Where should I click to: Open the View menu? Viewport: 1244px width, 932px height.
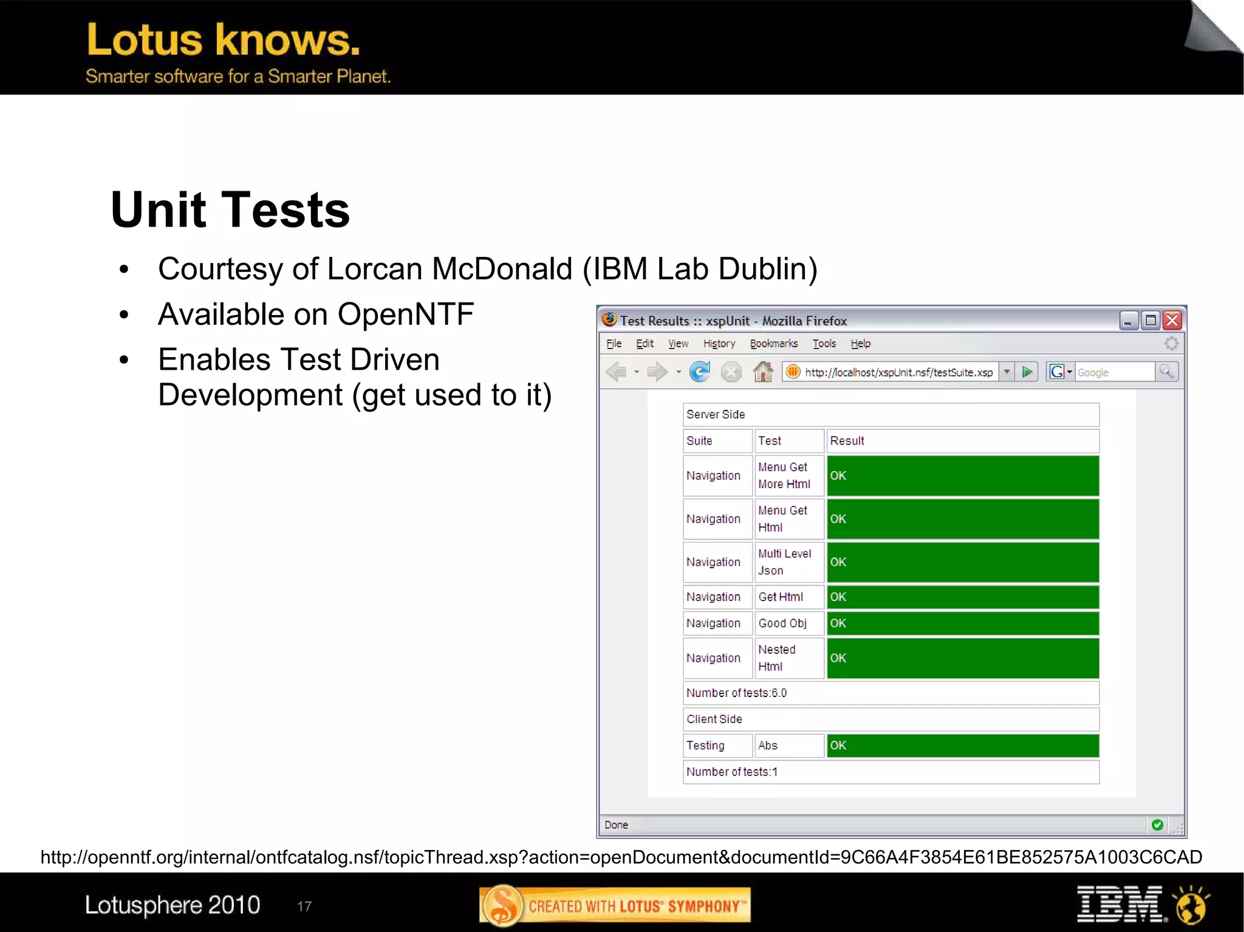[678, 344]
